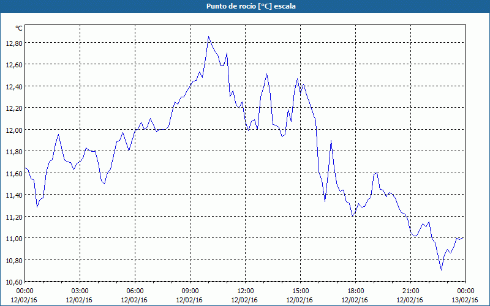Image resolution: width=490 pixels, height=306 pixels.
Task: Click the 15:00 time axis label
Action: [300, 291]
